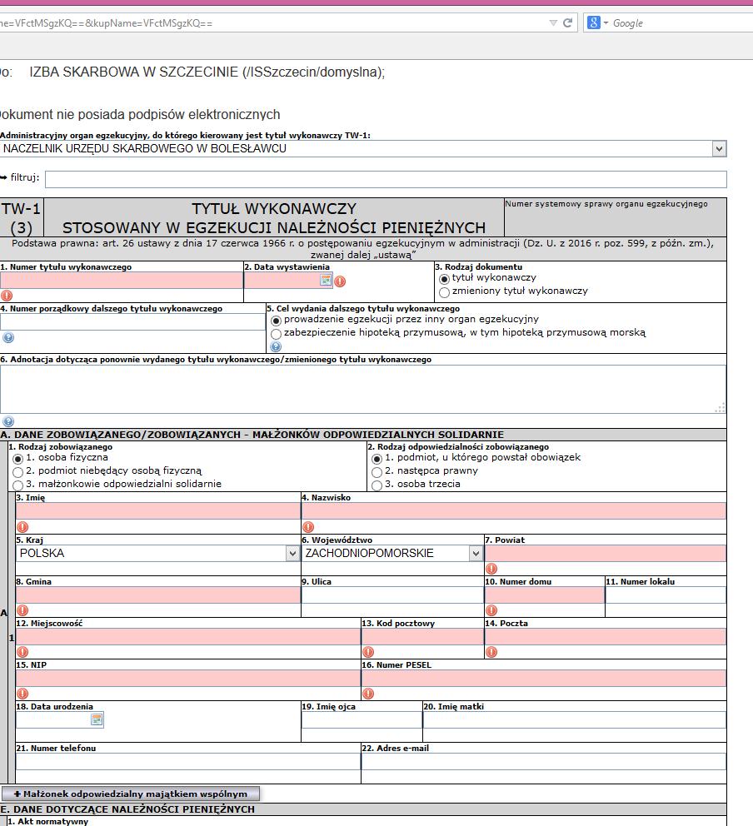This screenshot has height=826, width=753.
Task: Focus the Gmina input field
Action: click(x=157, y=595)
